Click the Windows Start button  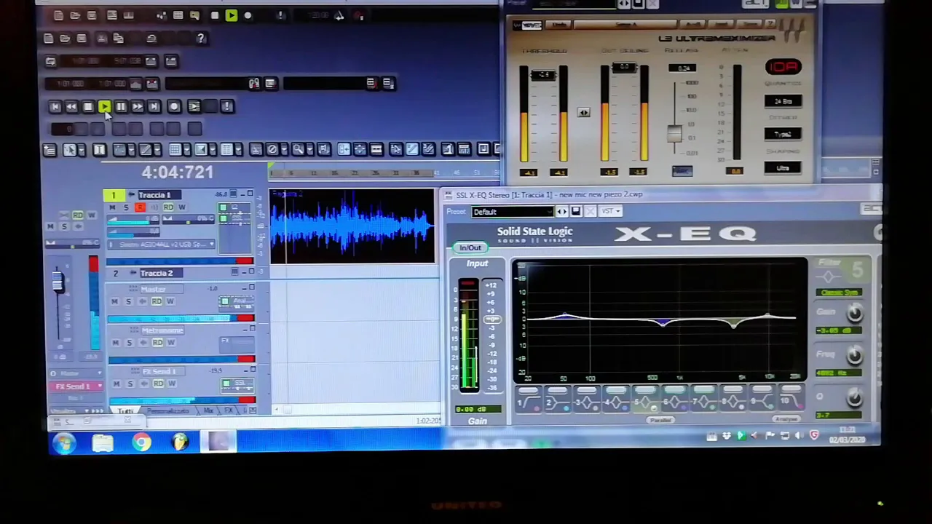[64, 443]
